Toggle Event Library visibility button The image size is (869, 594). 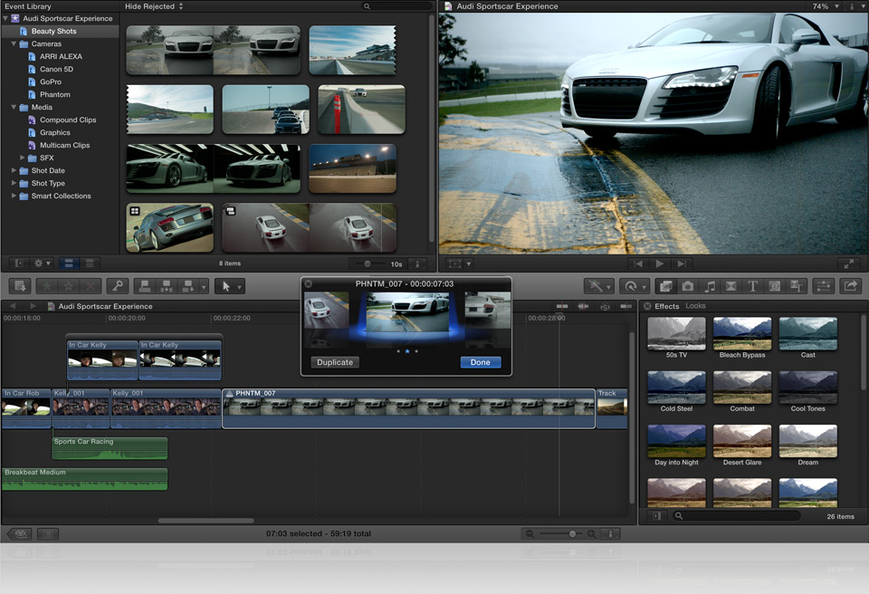[18, 263]
